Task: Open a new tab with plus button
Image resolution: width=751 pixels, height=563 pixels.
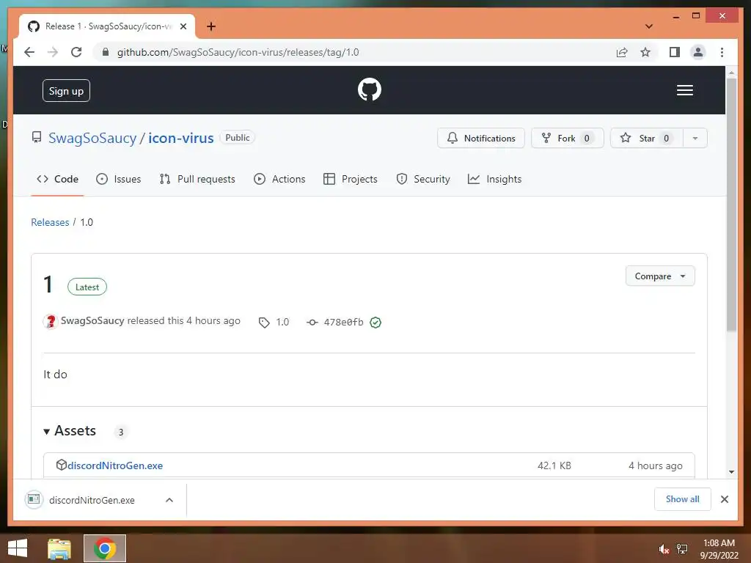Action: click(210, 26)
